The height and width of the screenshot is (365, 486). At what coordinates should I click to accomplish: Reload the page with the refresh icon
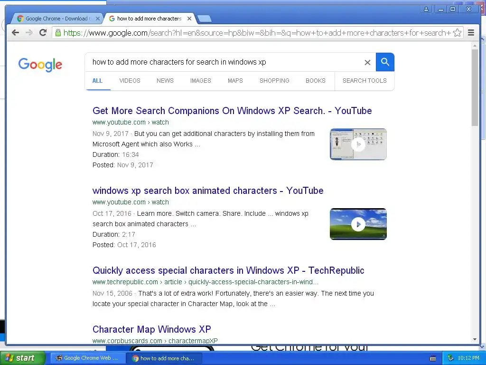point(43,32)
